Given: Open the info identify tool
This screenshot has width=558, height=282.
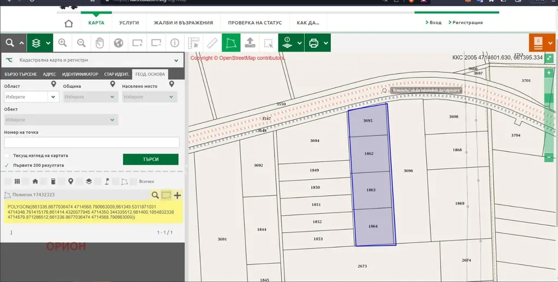Looking at the screenshot, I should click(x=175, y=43).
